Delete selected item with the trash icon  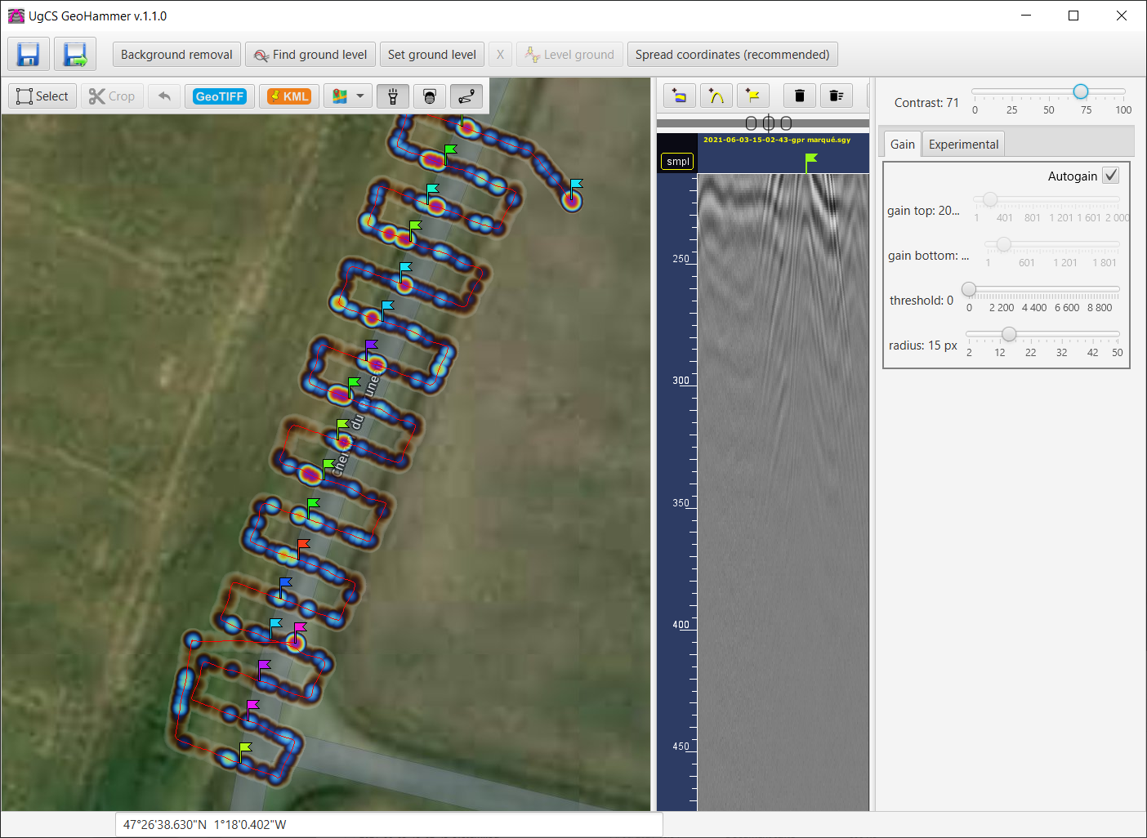799,96
